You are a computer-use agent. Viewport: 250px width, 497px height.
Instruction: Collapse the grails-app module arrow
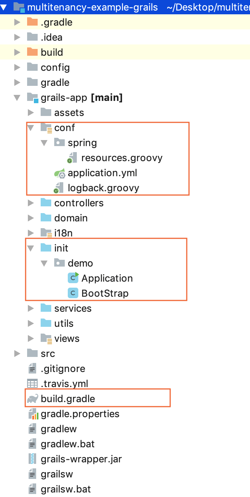coord(17,98)
